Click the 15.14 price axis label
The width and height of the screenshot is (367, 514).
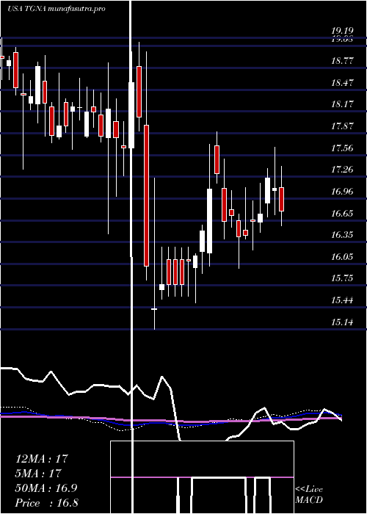[x=342, y=322]
